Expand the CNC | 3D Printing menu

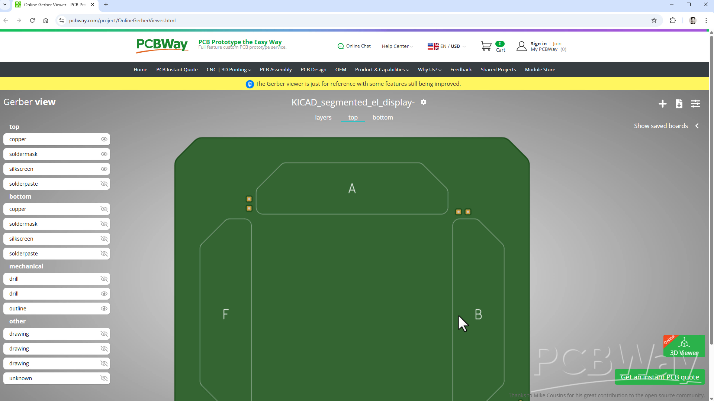229,70
